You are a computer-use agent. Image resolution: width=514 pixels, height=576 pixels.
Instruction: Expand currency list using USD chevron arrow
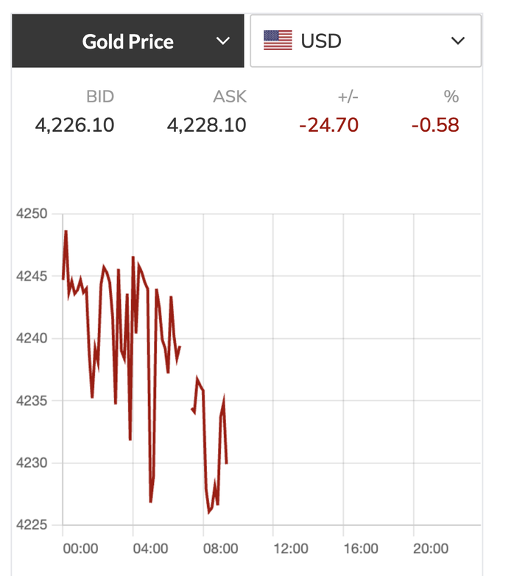coord(458,41)
